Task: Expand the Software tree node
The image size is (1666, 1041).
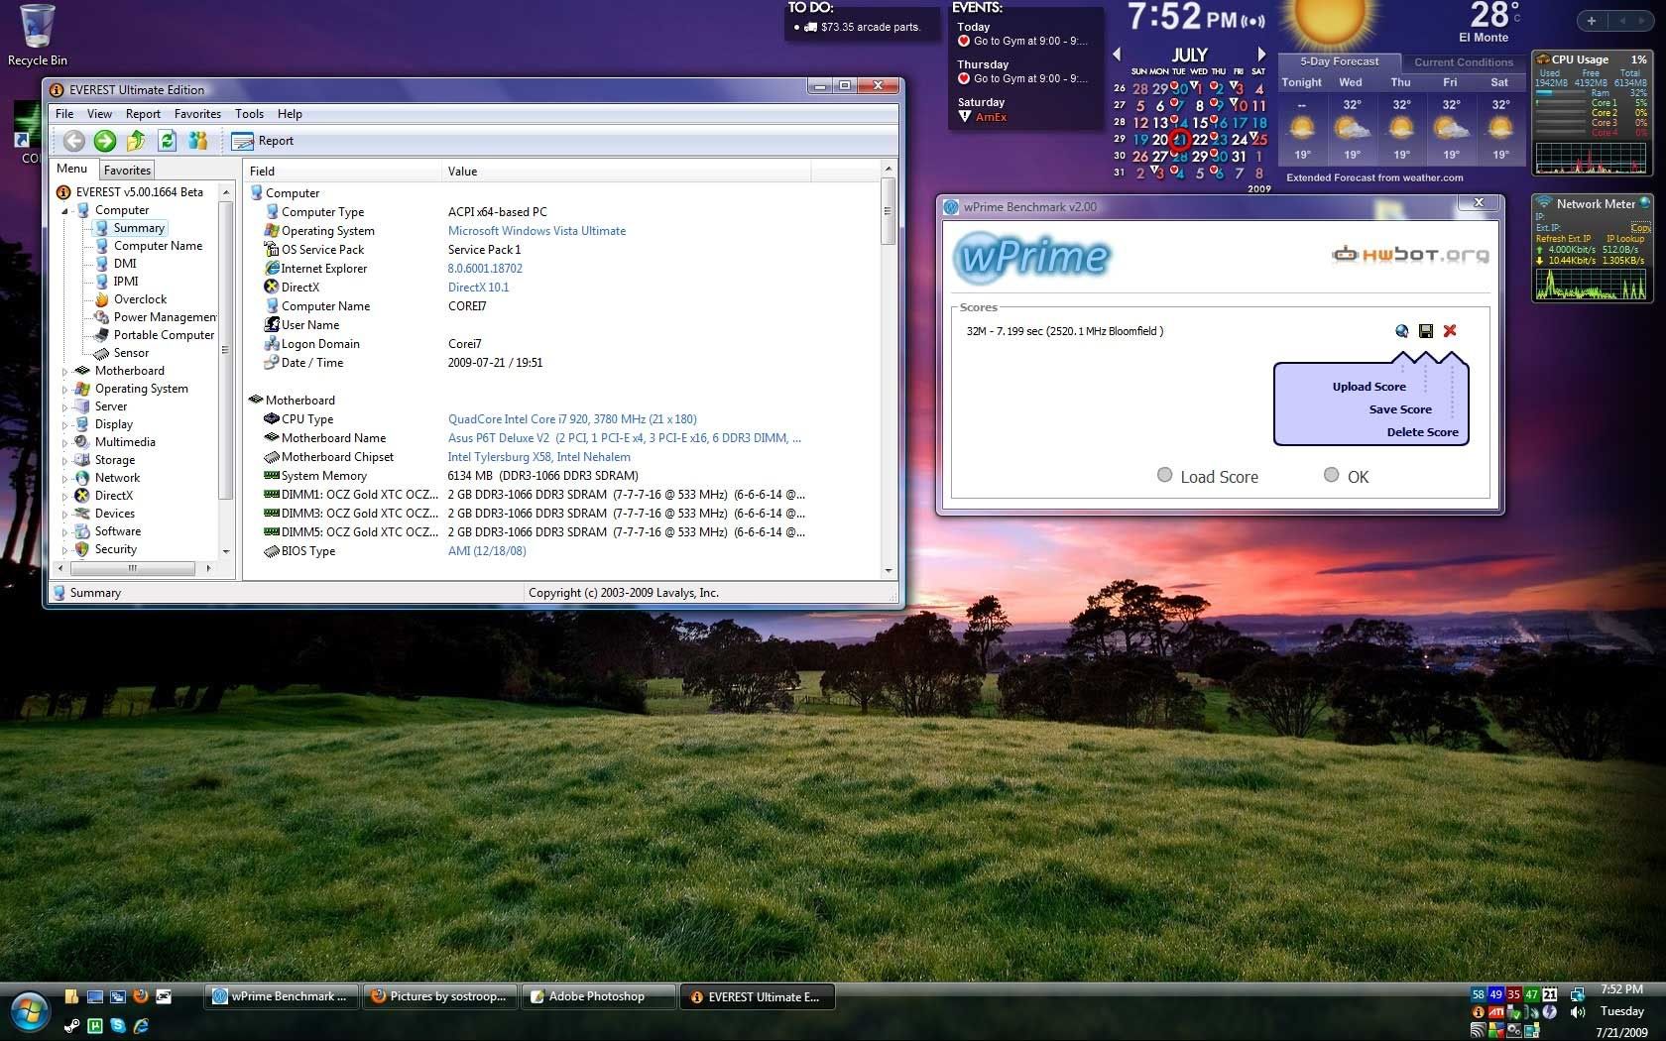Action: (x=65, y=532)
